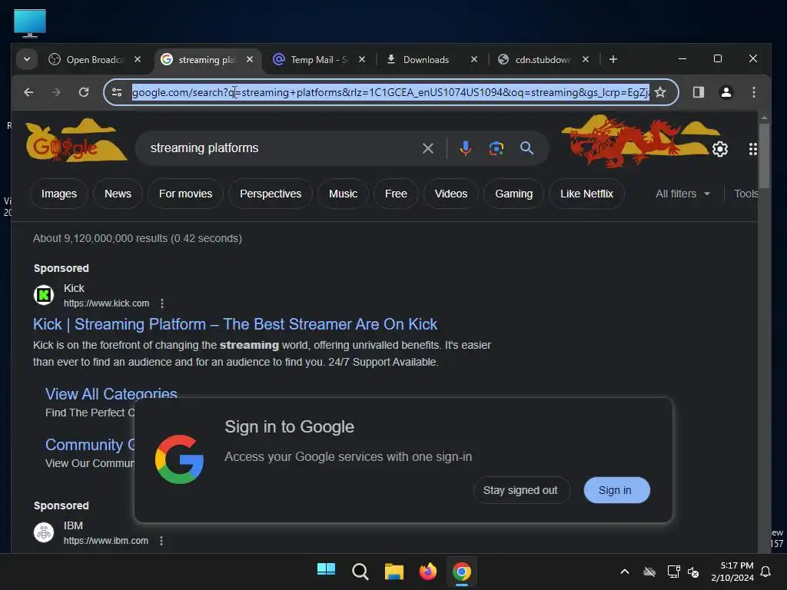Start a voice search with the microphone

click(x=465, y=148)
